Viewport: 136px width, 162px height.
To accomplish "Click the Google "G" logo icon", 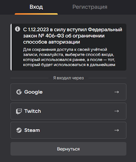I will (x=19, y=92).
